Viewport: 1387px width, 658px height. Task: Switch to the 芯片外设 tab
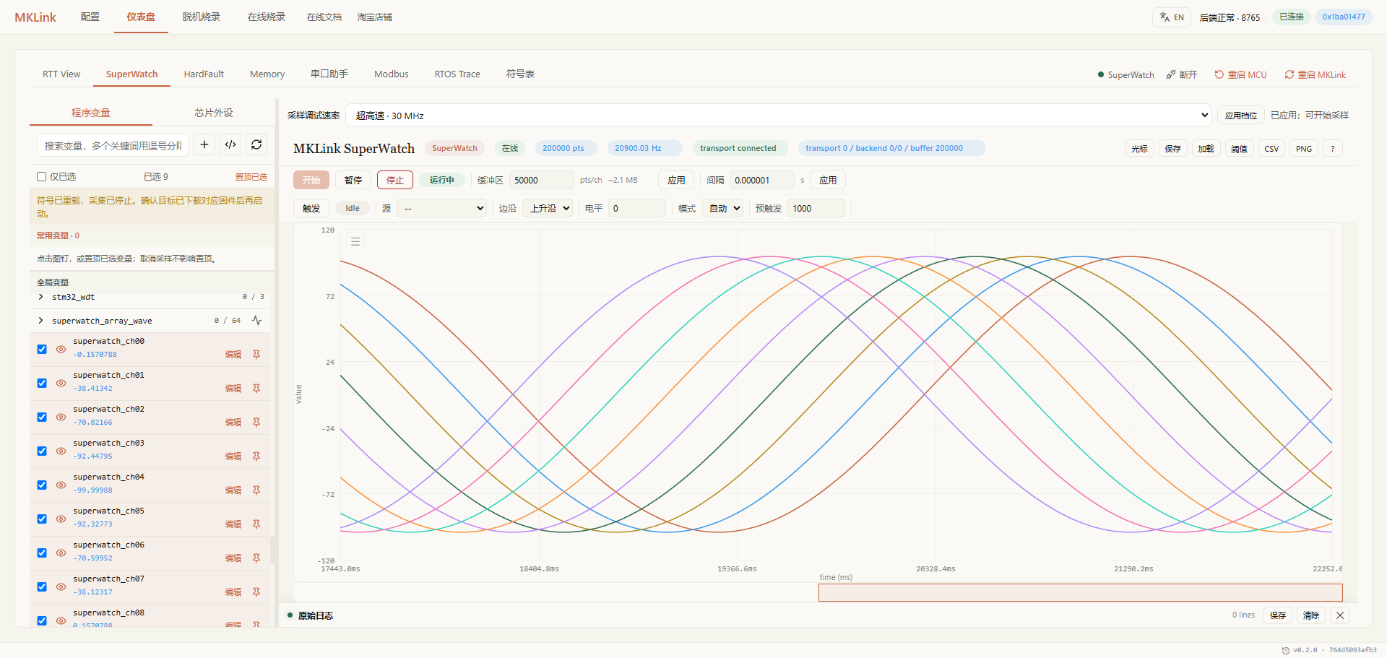[214, 113]
